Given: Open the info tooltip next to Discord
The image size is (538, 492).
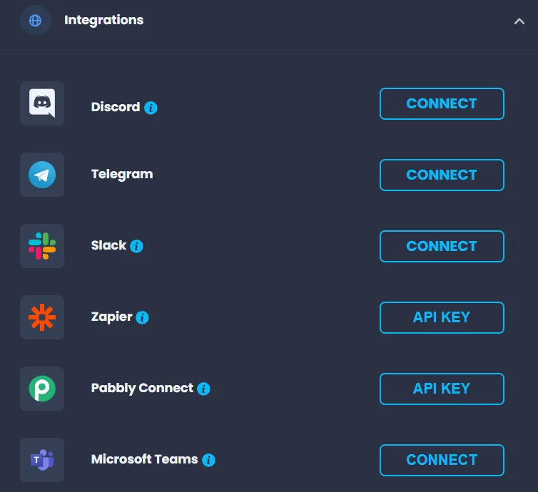Looking at the screenshot, I should tap(151, 108).
